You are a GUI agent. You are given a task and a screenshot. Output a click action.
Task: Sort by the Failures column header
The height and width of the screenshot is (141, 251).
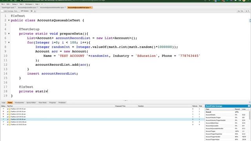click(195, 106)
